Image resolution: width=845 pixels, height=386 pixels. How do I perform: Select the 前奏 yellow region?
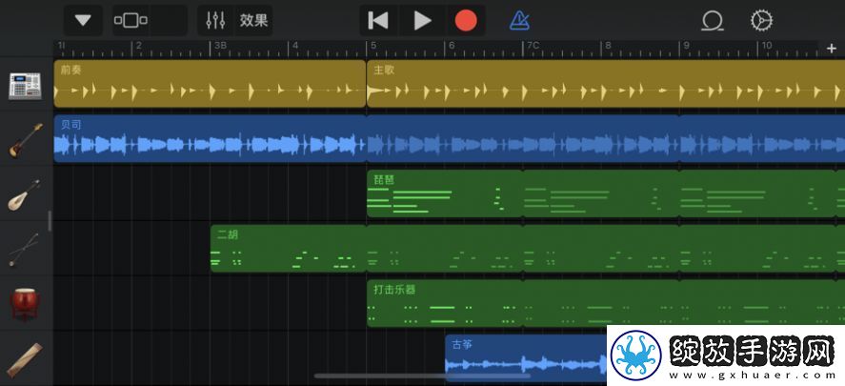(210, 84)
